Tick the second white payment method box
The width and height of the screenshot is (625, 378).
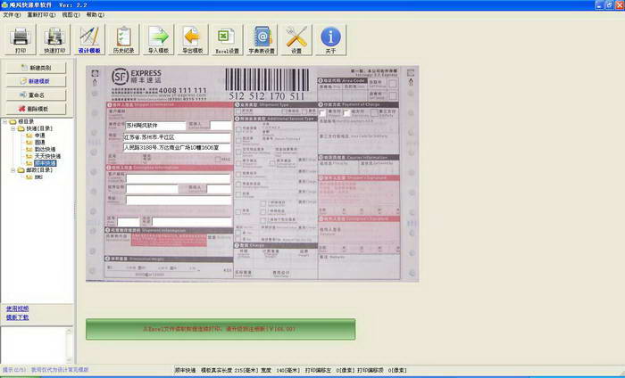tap(346, 113)
